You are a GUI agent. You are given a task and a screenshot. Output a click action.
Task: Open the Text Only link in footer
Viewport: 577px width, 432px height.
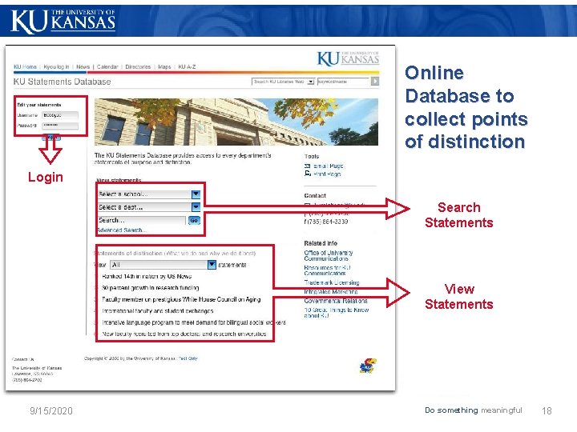coord(188,358)
